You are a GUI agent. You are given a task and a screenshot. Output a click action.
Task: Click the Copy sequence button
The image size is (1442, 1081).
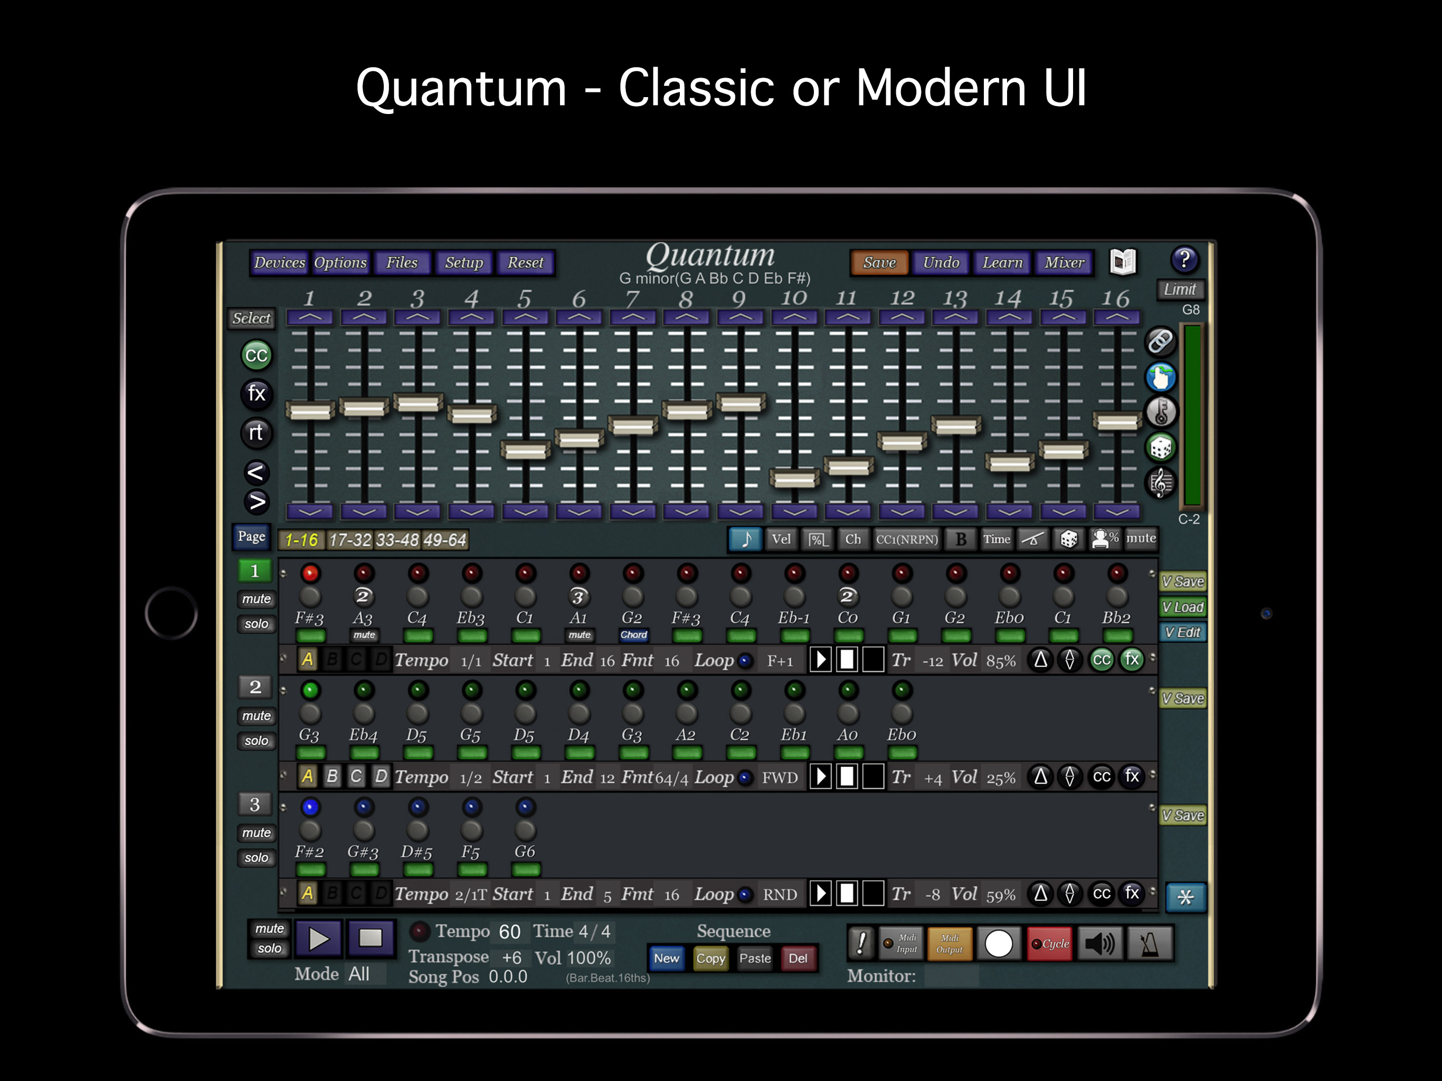(x=710, y=959)
